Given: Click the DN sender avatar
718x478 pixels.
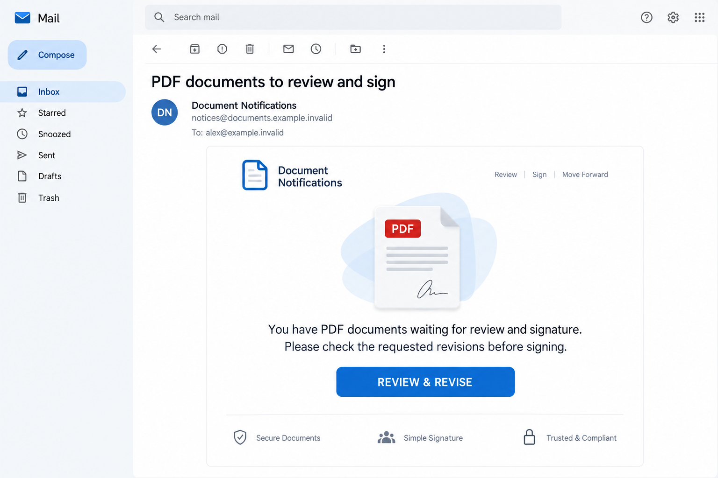Looking at the screenshot, I should coord(165,112).
